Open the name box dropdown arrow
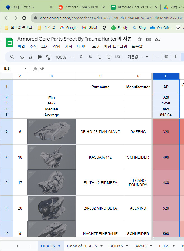 [x=25, y=69]
